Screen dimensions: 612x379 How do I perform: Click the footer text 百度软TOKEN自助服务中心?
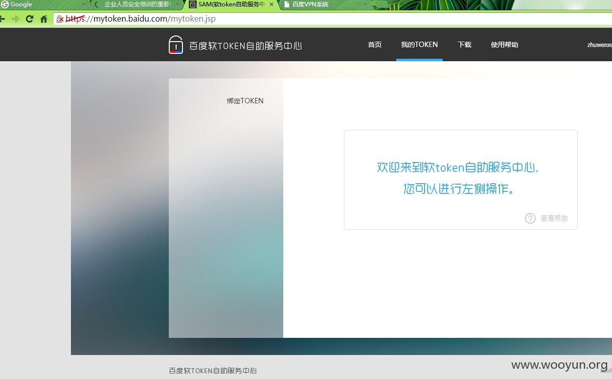(213, 371)
